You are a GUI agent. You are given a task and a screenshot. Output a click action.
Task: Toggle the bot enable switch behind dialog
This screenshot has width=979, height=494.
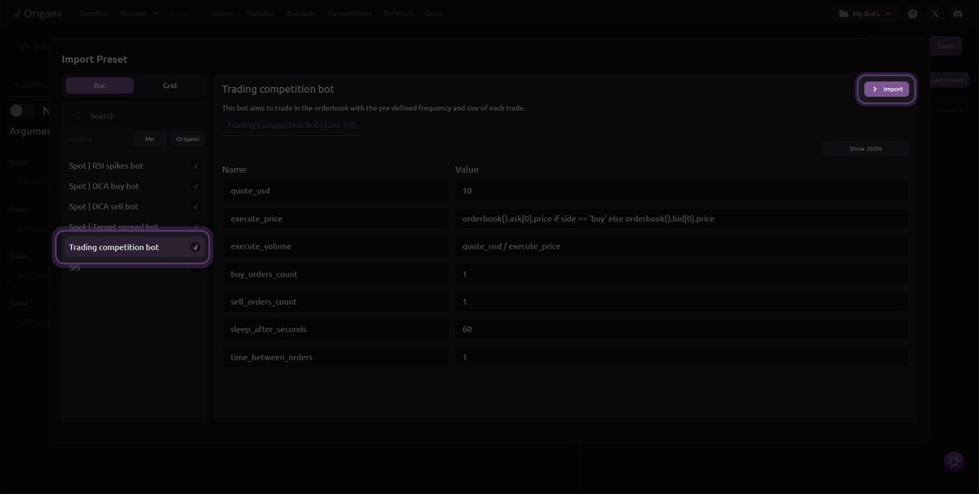(23, 111)
